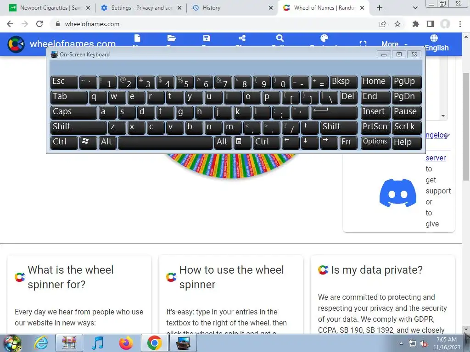Screen dimensions: 470x352
Task: Click the Bksp key on On-Screen Keyboard
Action: coord(343,82)
